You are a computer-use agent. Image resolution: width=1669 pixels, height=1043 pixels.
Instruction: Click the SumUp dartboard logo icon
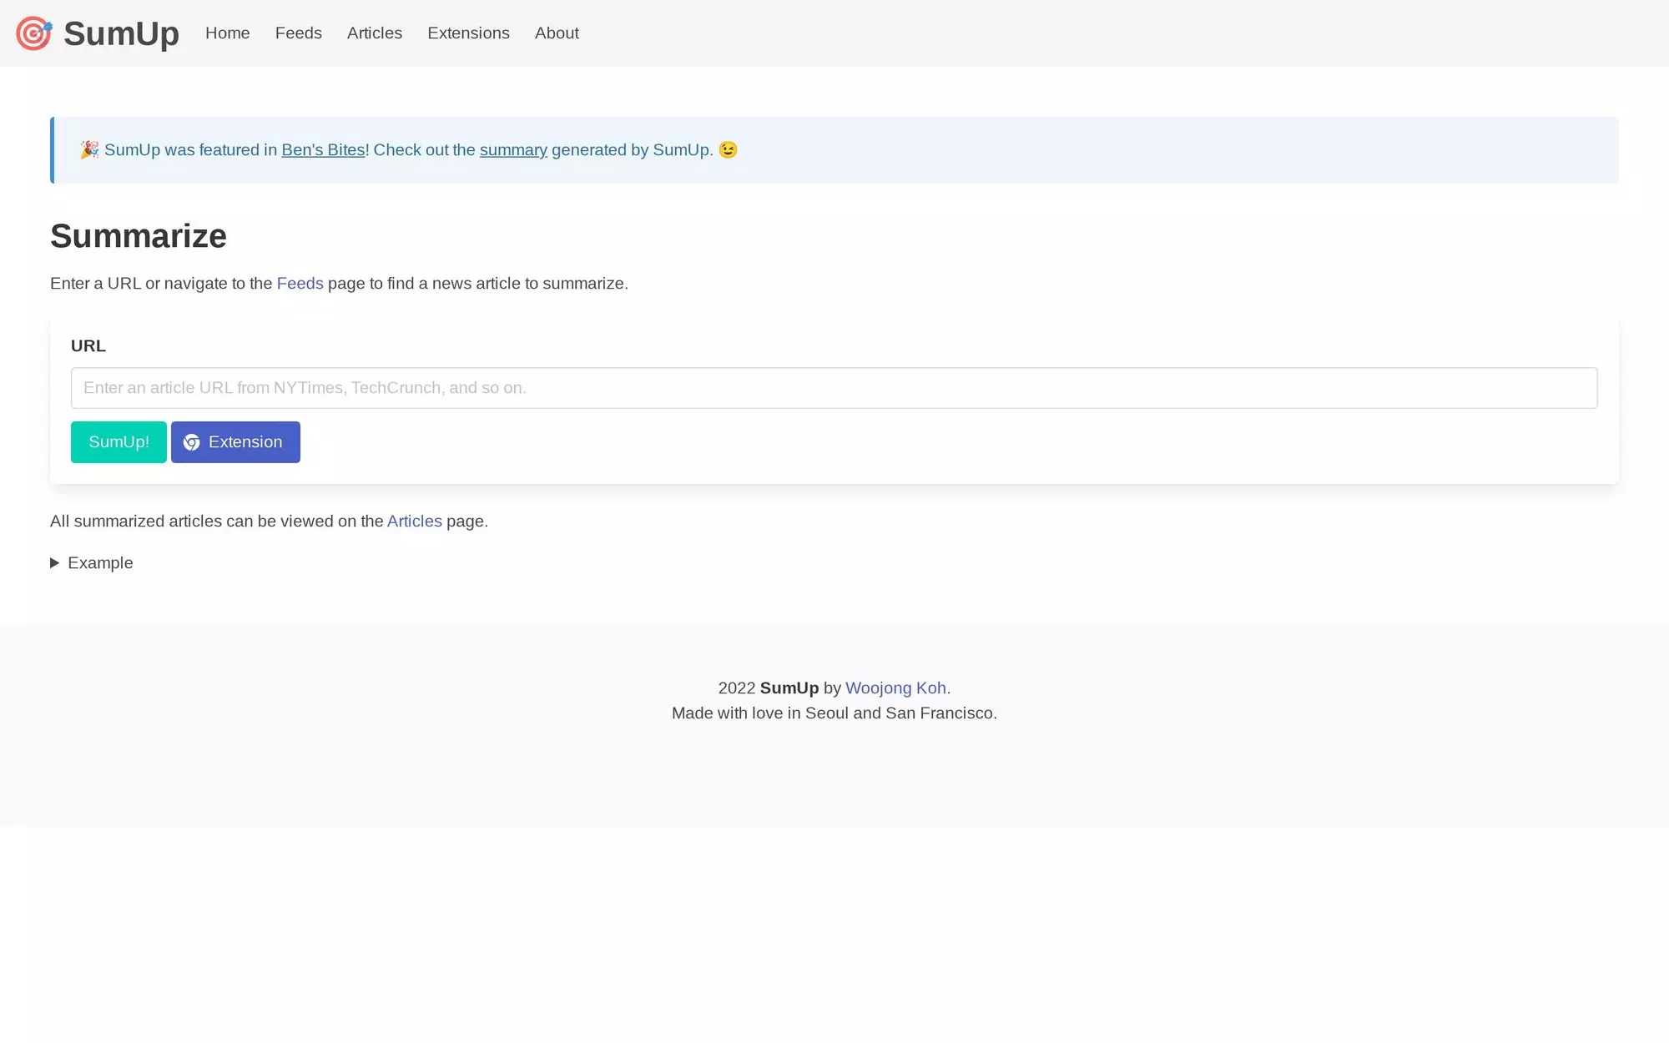33,33
